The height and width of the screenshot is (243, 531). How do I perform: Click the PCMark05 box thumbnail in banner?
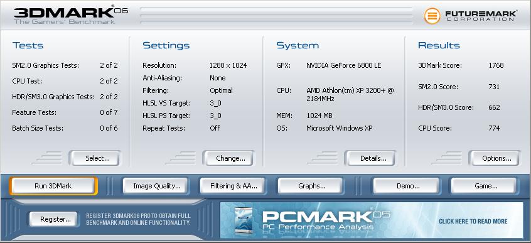tap(244, 220)
